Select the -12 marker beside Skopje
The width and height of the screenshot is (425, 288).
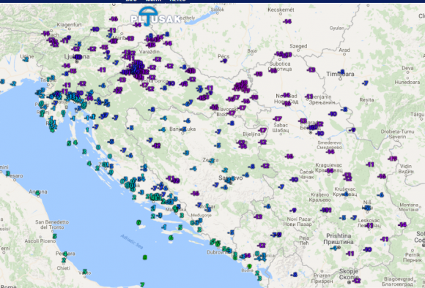(x=356, y=281)
